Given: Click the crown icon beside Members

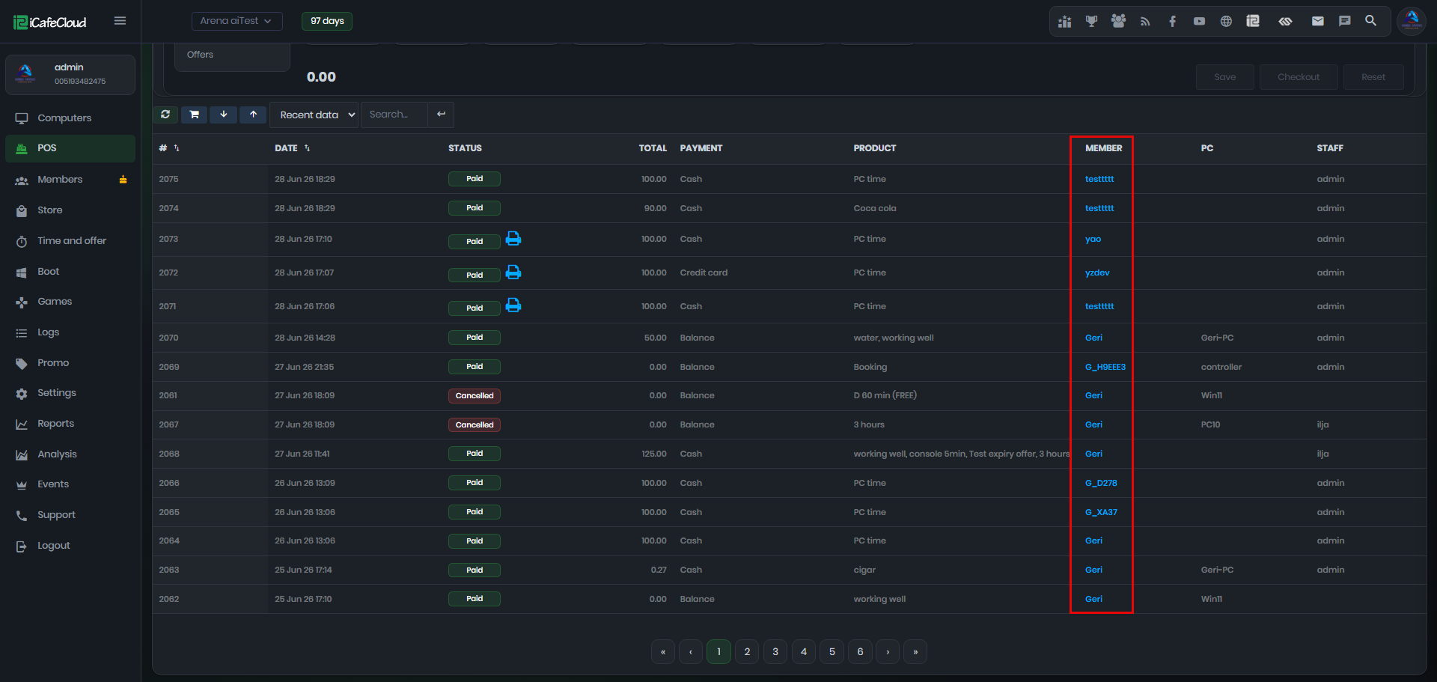Looking at the screenshot, I should pyautogui.click(x=123, y=180).
